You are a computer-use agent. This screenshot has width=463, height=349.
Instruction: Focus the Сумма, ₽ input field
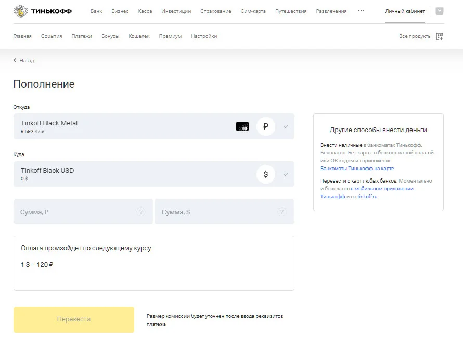tap(83, 212)
